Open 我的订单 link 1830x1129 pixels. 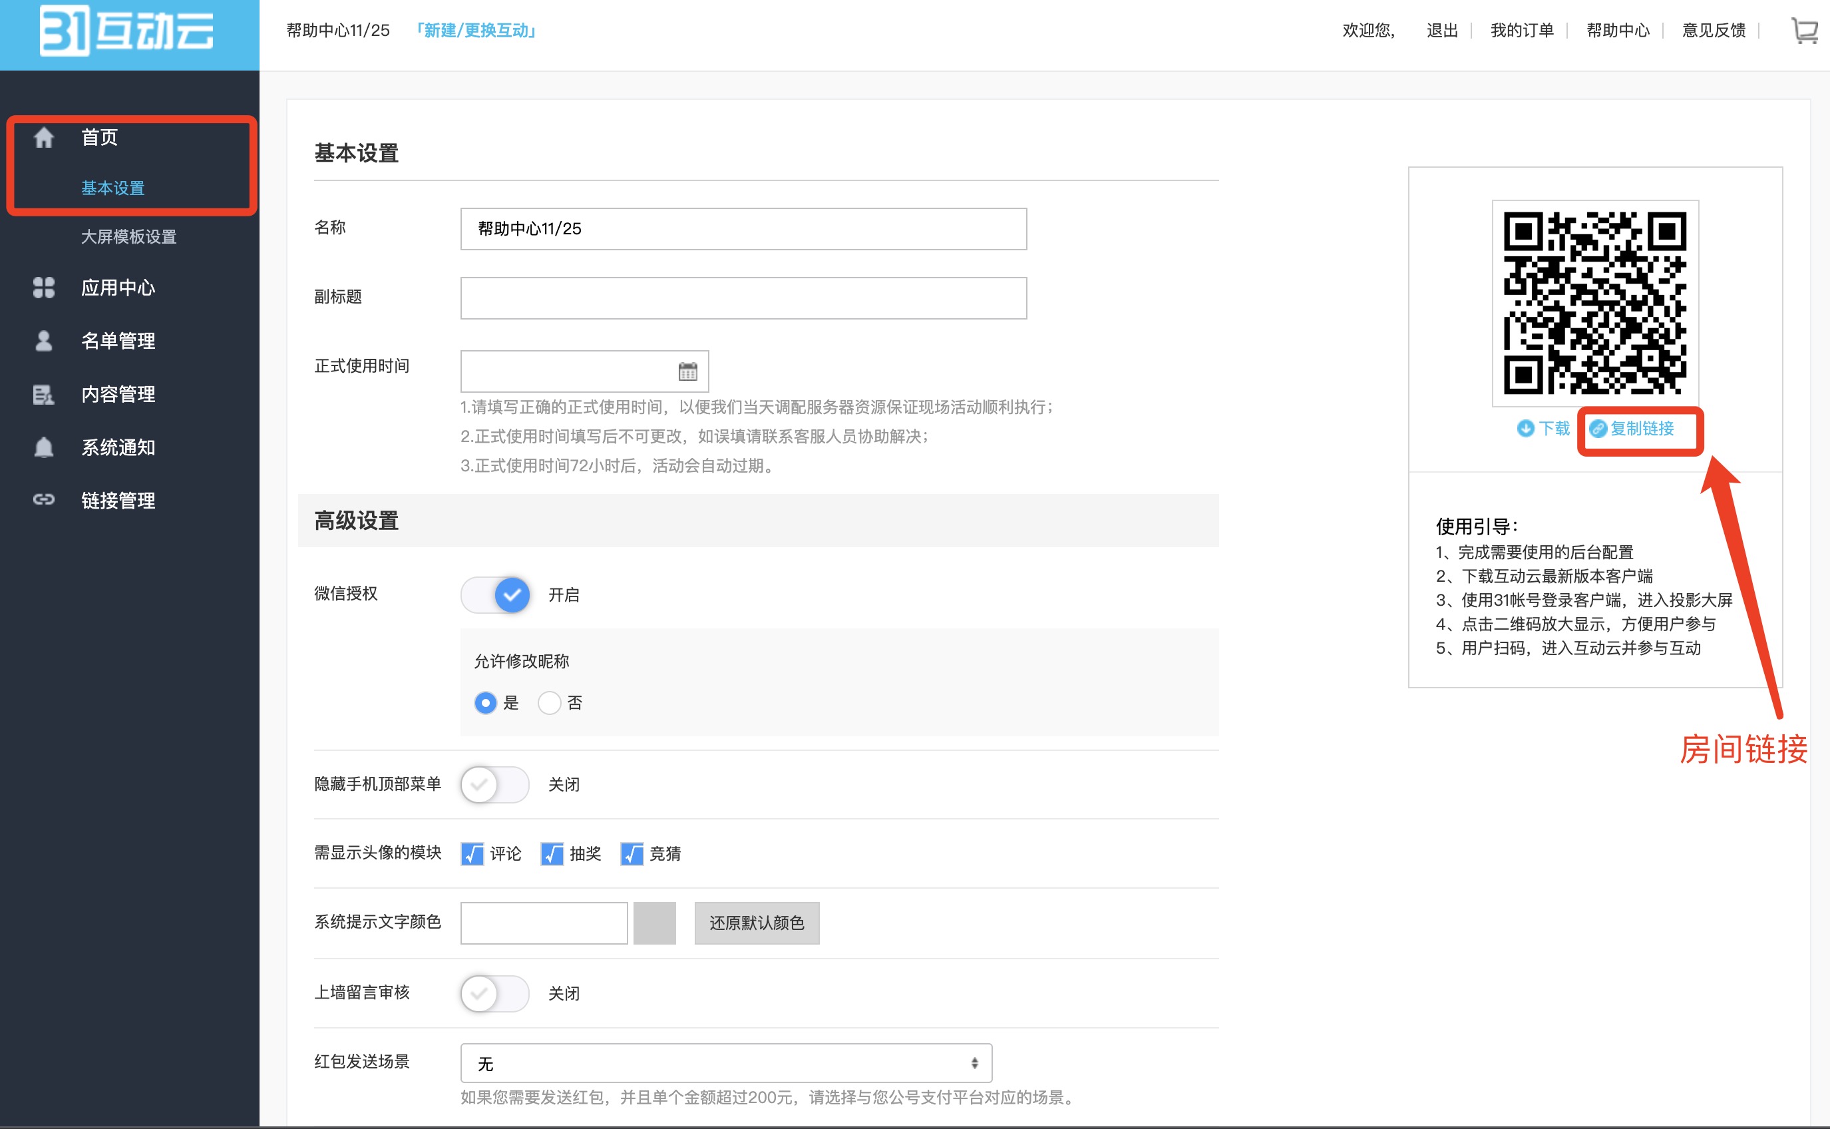point(1522,30)
